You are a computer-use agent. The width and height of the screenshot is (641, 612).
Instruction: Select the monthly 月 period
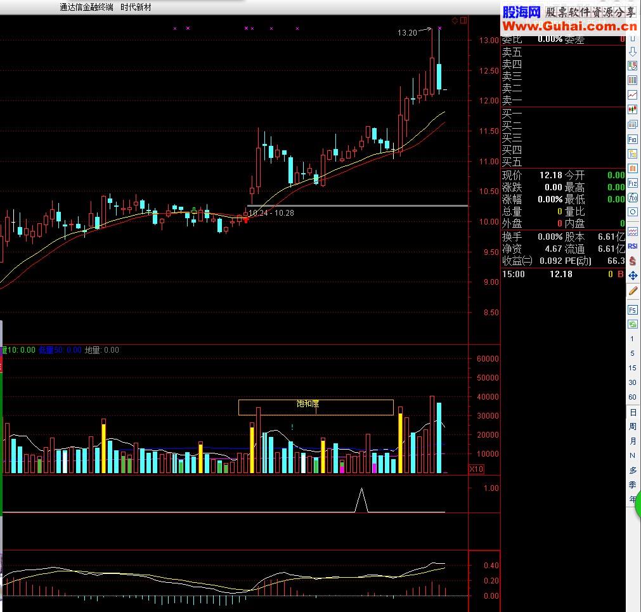(632, 441)
